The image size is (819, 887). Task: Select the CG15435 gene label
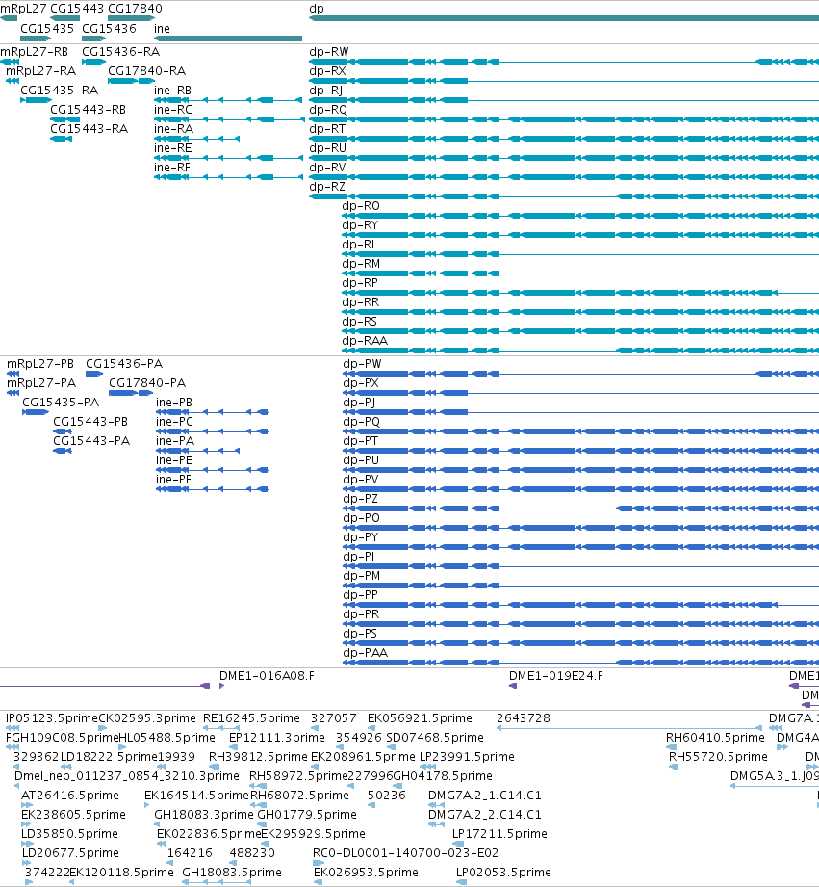(x=47, y=28)
